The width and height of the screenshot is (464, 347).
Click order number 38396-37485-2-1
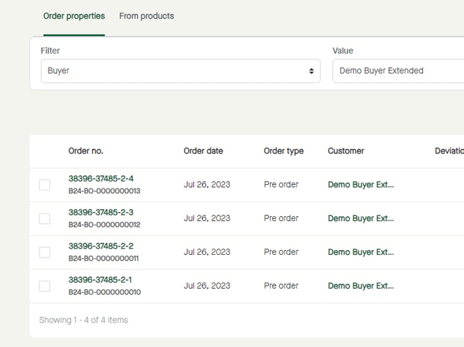tap(101, 280)
